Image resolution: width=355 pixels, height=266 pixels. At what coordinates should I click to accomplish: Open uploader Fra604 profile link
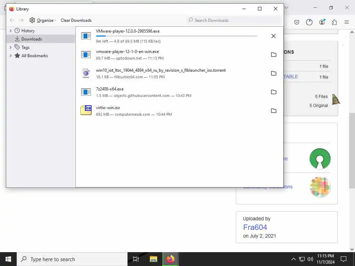click(x=255, y=227)
